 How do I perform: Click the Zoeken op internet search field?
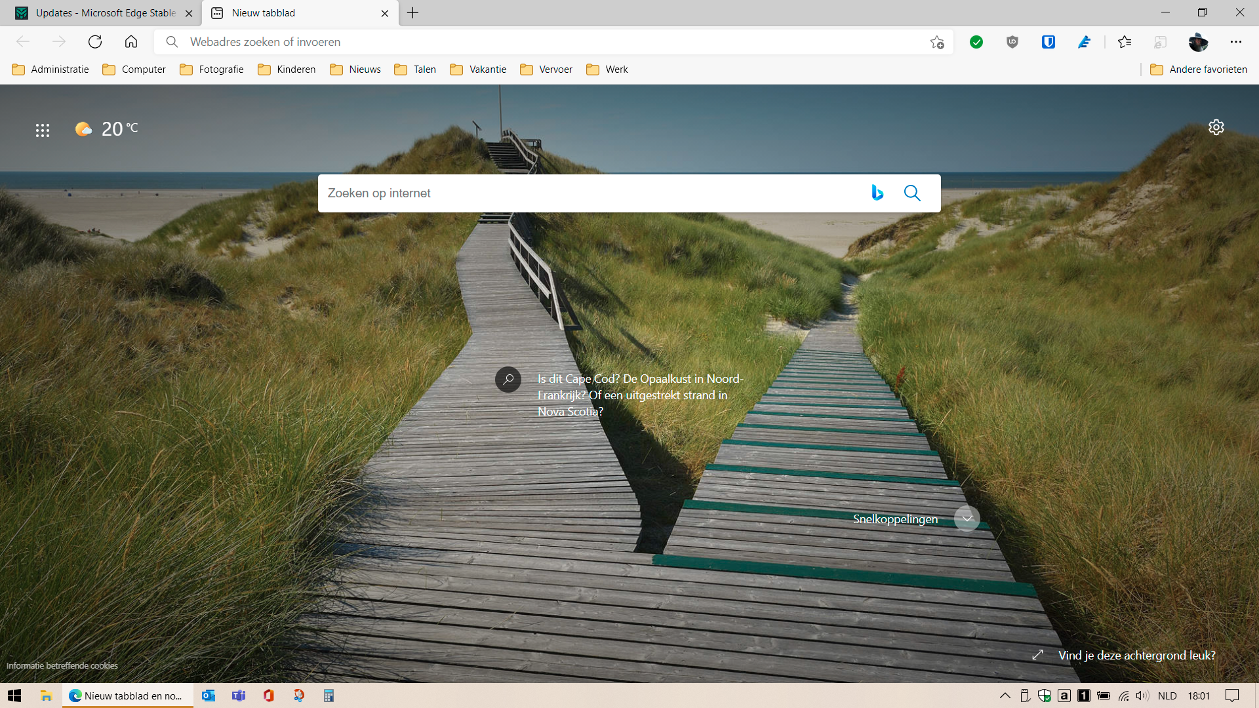click(x=590, y=193)
